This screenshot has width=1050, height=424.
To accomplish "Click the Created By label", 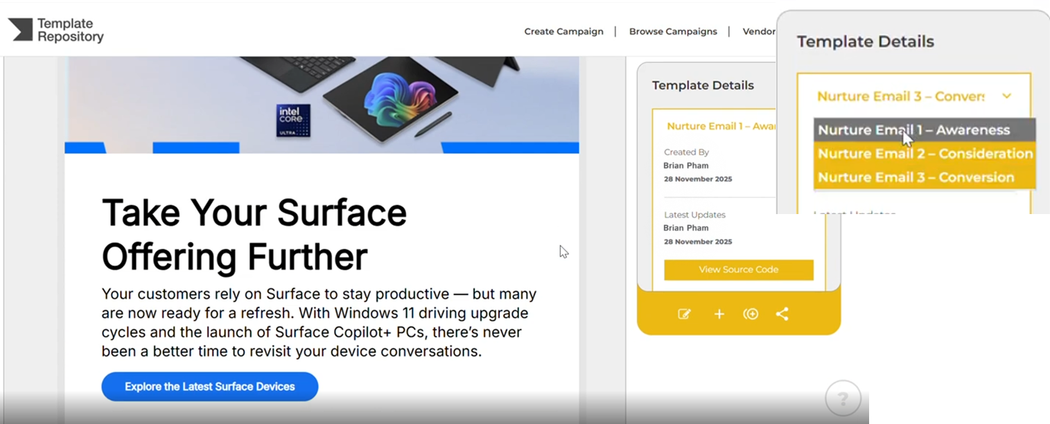I will click(x=686, y=152).
